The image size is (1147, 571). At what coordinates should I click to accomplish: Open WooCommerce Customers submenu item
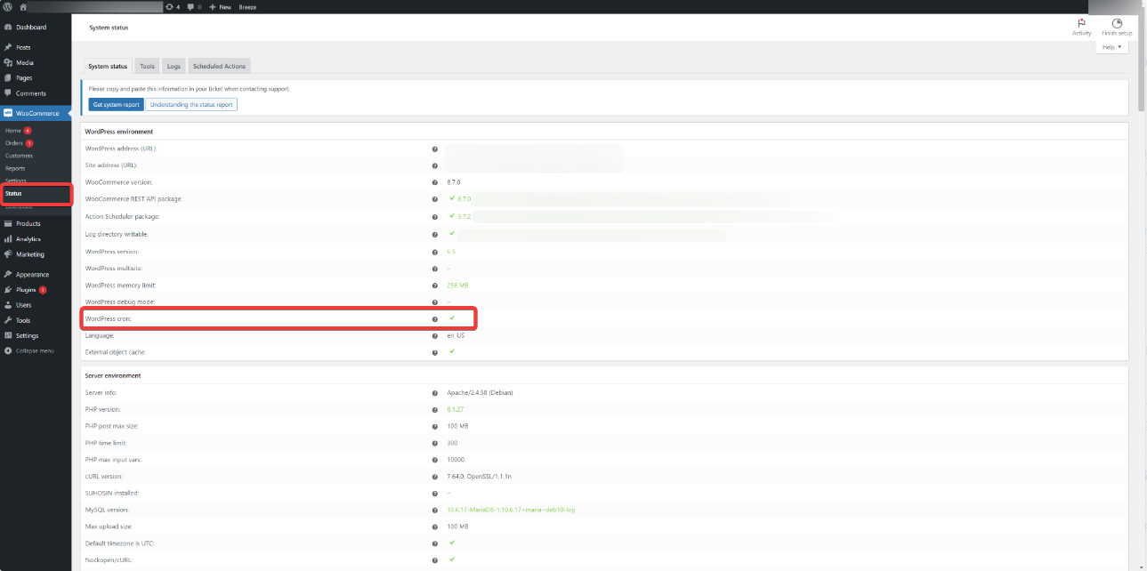[19, 156]
